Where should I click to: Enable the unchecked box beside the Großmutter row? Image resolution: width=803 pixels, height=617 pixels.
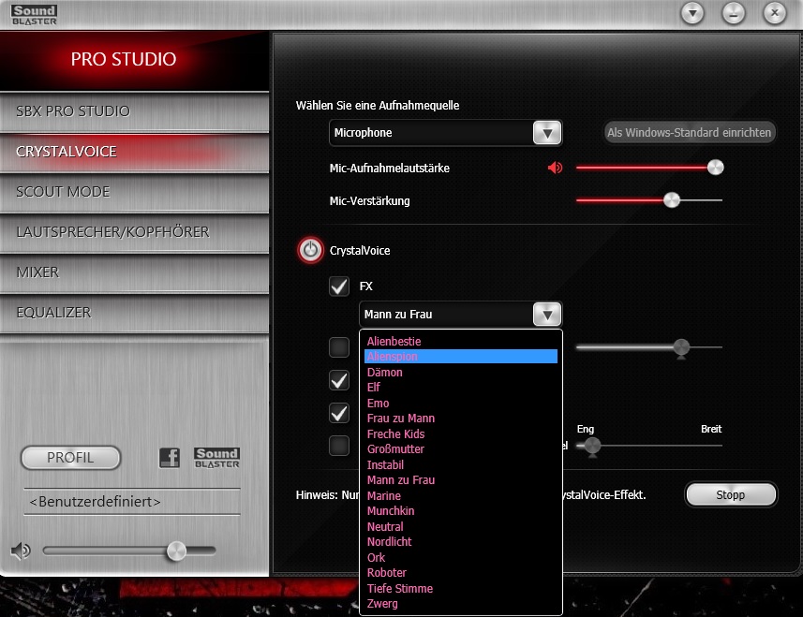tap(339, 446)
